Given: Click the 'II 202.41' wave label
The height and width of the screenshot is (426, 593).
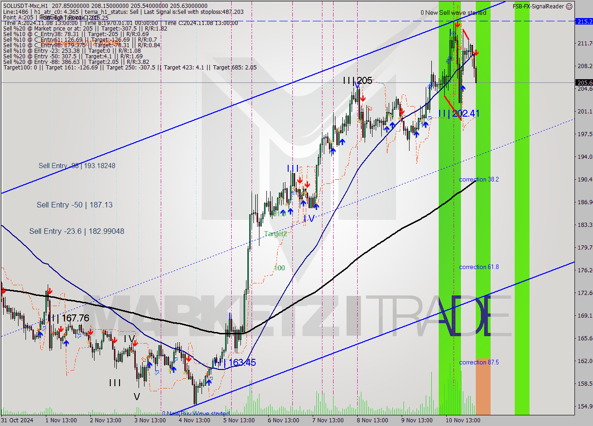Looking at the screenshot, I should [x=459, y=113].
